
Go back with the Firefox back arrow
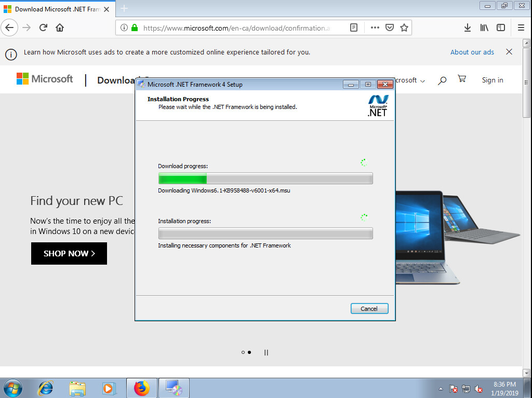tap(9, 28)
